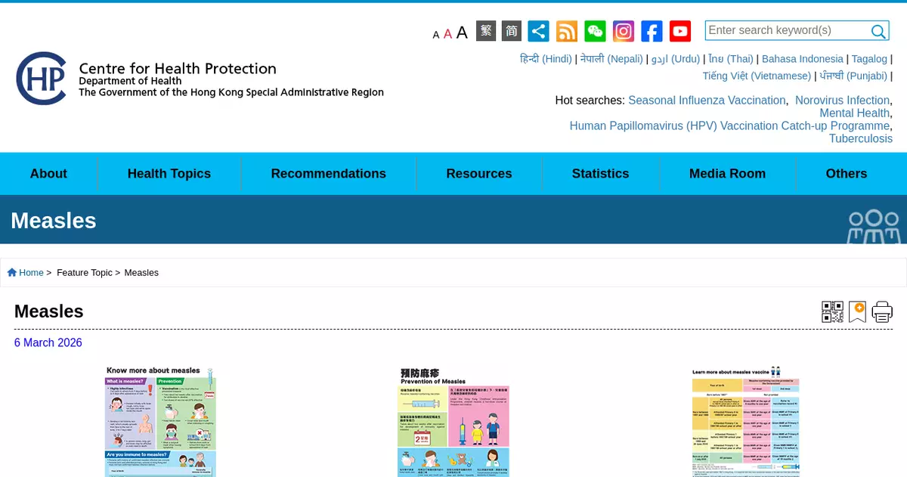Click the Seasonal Influenza Vaccination link

point(707,101)
